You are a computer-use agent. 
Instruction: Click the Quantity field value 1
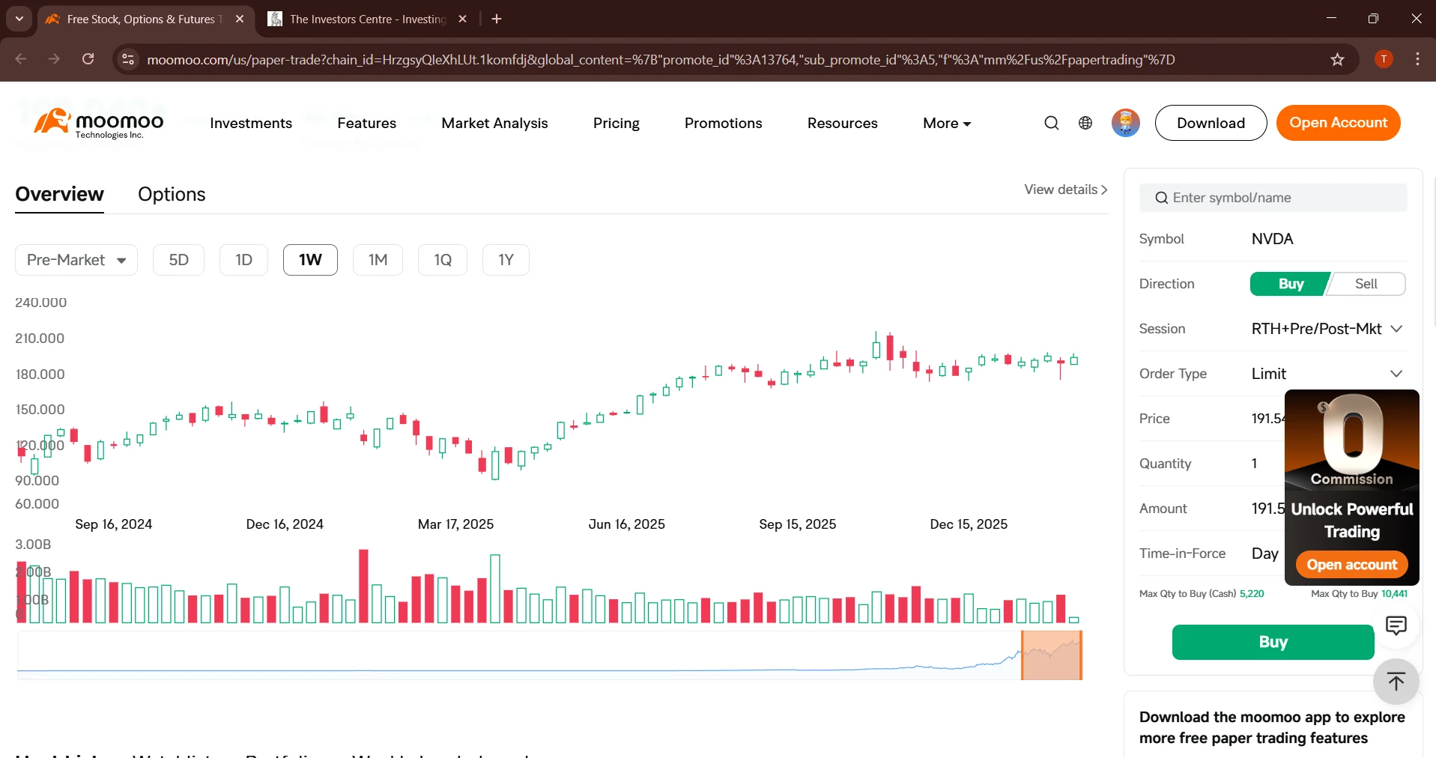[x=1255, y=464]
